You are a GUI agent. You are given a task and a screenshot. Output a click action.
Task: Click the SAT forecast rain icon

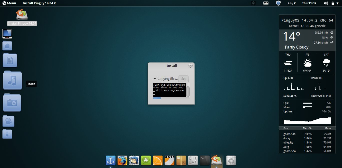coord(326,62)
